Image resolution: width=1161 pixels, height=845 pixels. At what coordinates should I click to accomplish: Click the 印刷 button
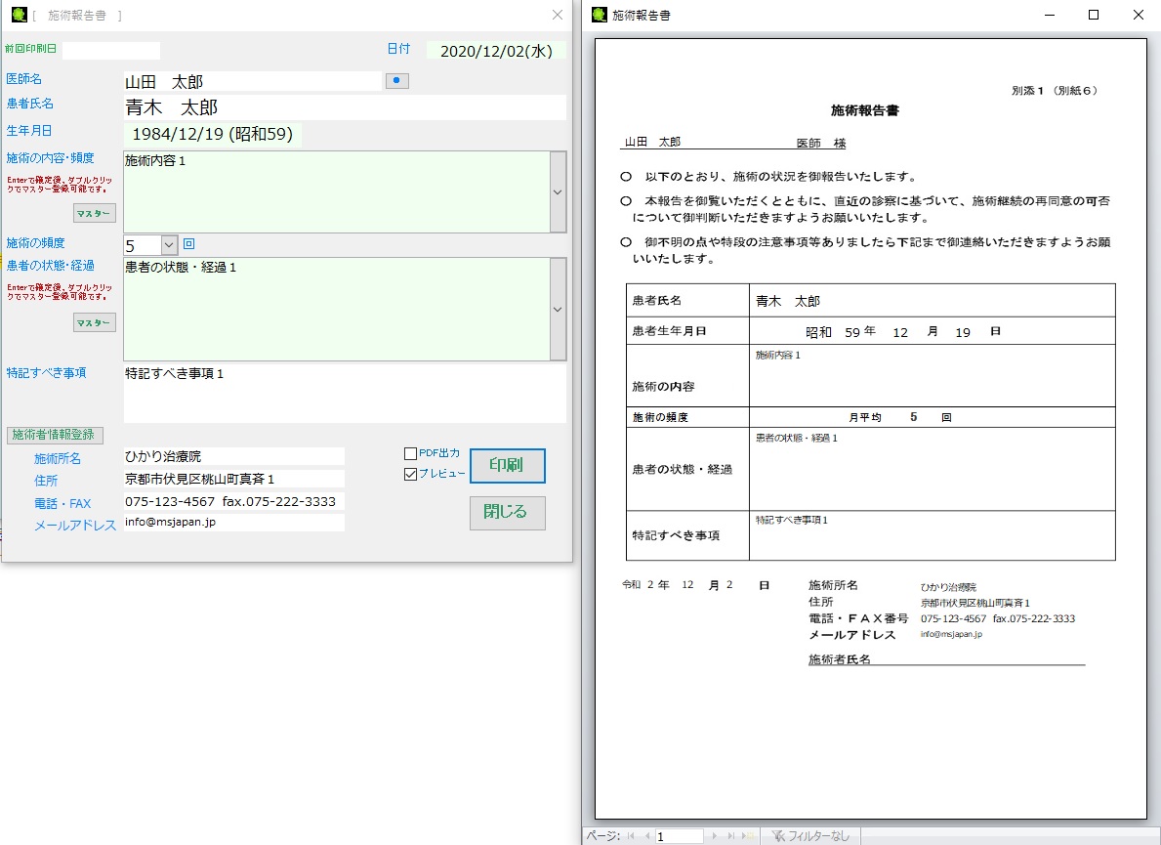click(507, 465)
